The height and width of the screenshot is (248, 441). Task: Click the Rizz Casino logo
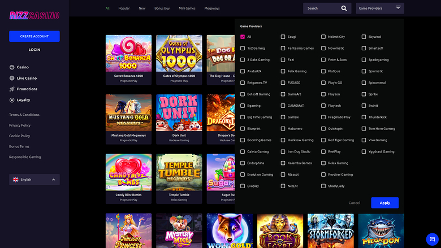click(34, 15)
